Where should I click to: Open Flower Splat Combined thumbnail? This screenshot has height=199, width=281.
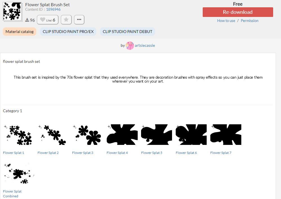(19, 173)
